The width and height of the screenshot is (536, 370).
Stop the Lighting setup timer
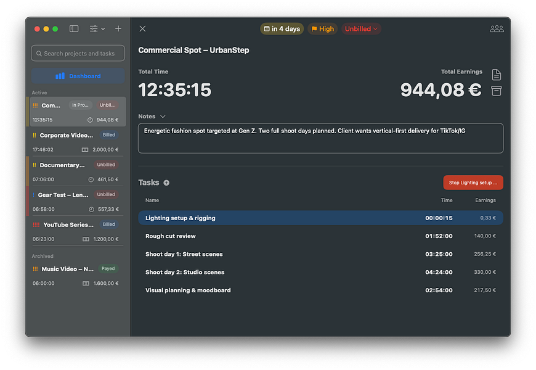[473, 183]
